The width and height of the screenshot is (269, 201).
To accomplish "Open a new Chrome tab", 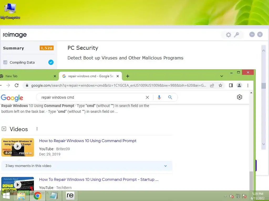I will pyautogui.click(x=128, y=76).
